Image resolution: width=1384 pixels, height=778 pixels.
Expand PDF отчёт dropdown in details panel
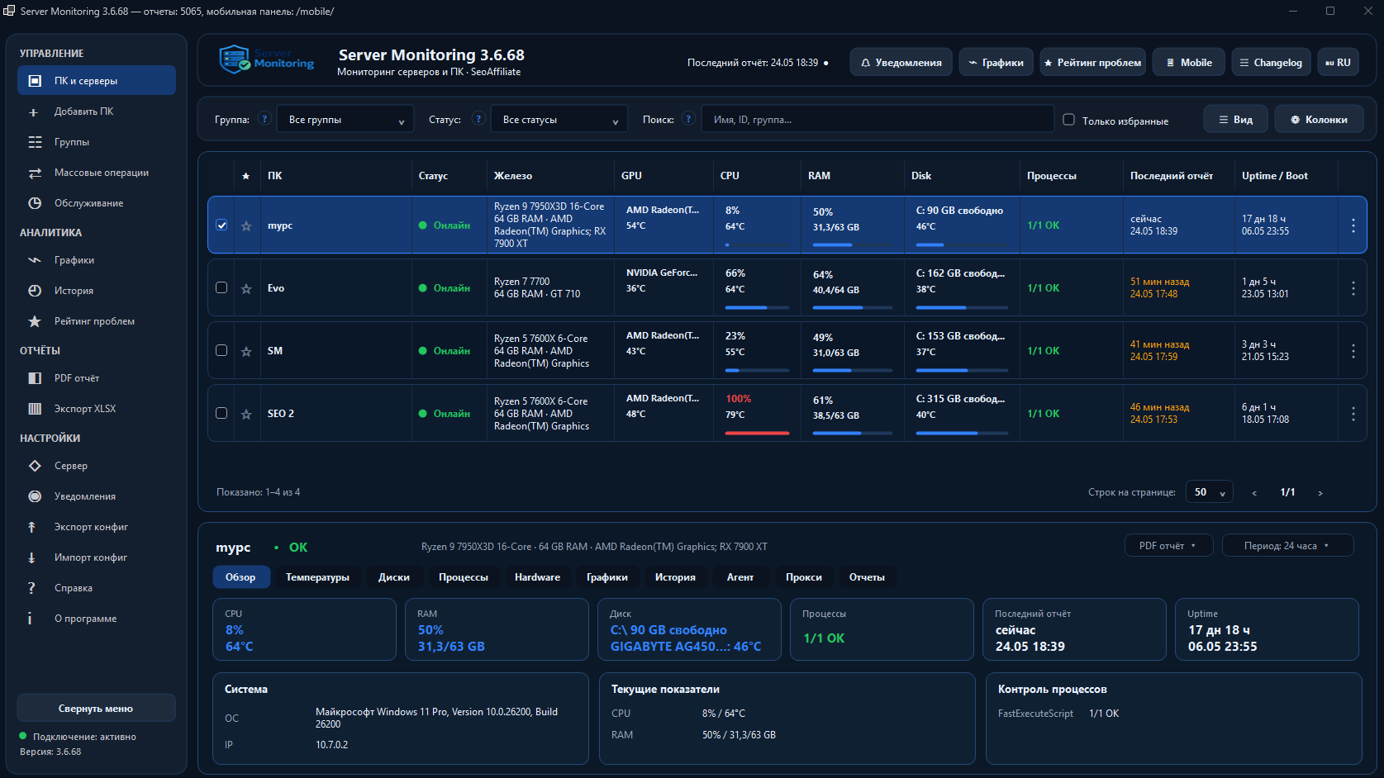(1168, 546)
